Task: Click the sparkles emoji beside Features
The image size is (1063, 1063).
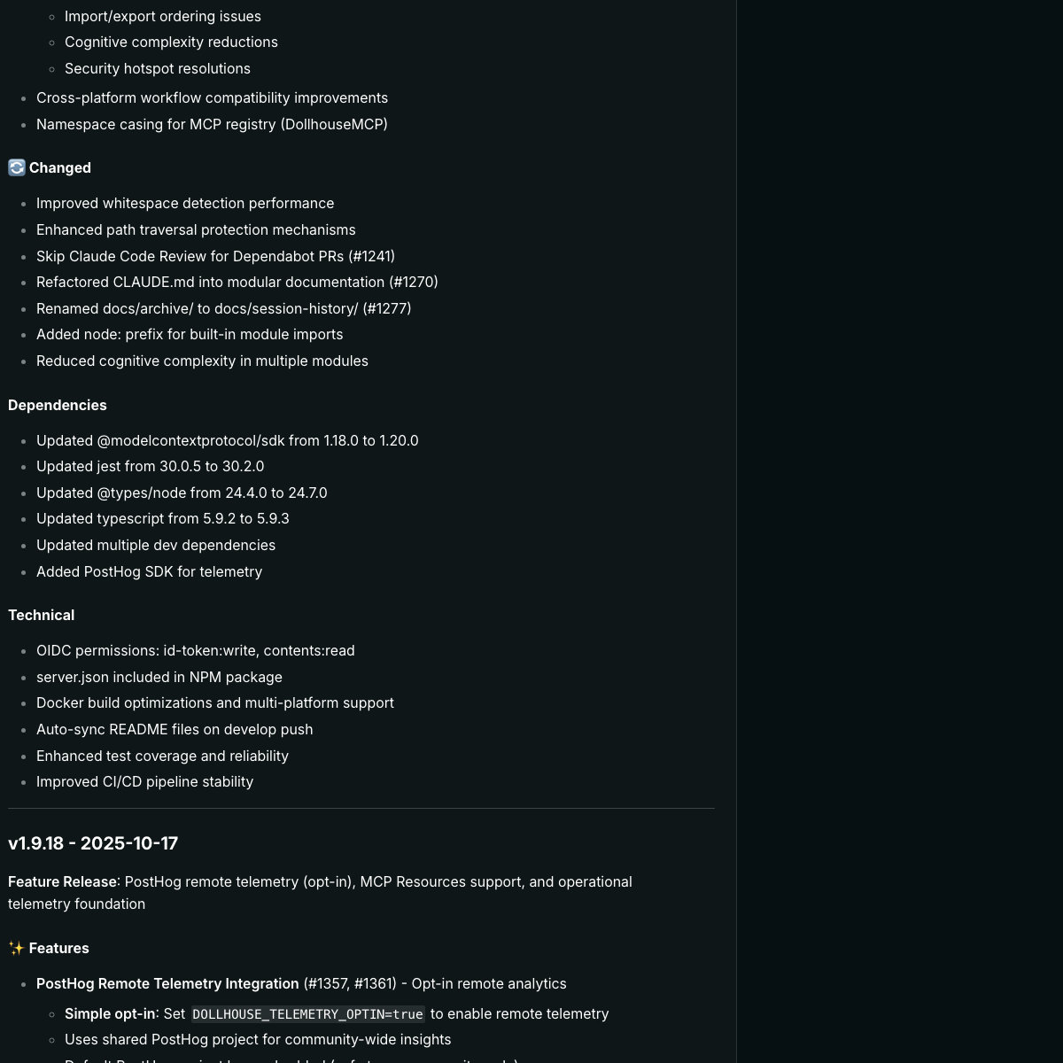Action: (16, 948)
